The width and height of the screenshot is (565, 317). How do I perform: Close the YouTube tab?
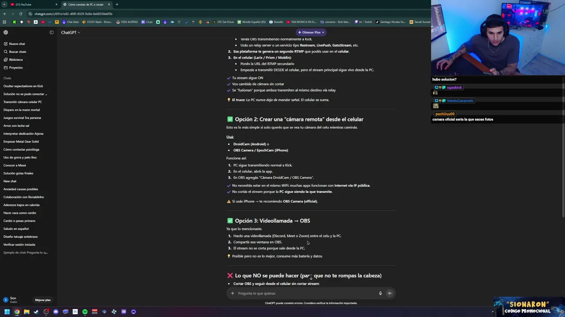[x=56, y=4]
